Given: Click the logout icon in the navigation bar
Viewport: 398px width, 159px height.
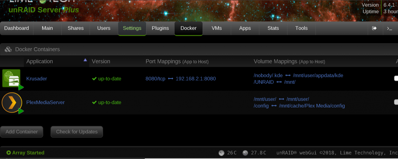Looking at the screenshot, I should point(374,28).
